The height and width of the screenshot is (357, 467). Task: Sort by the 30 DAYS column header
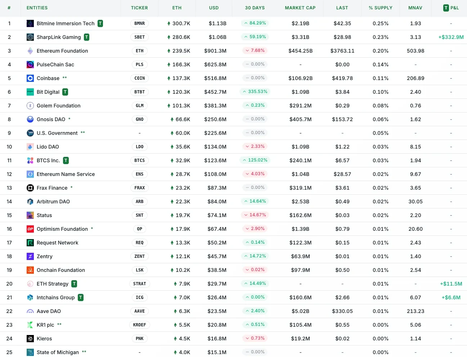pos(255,8)
